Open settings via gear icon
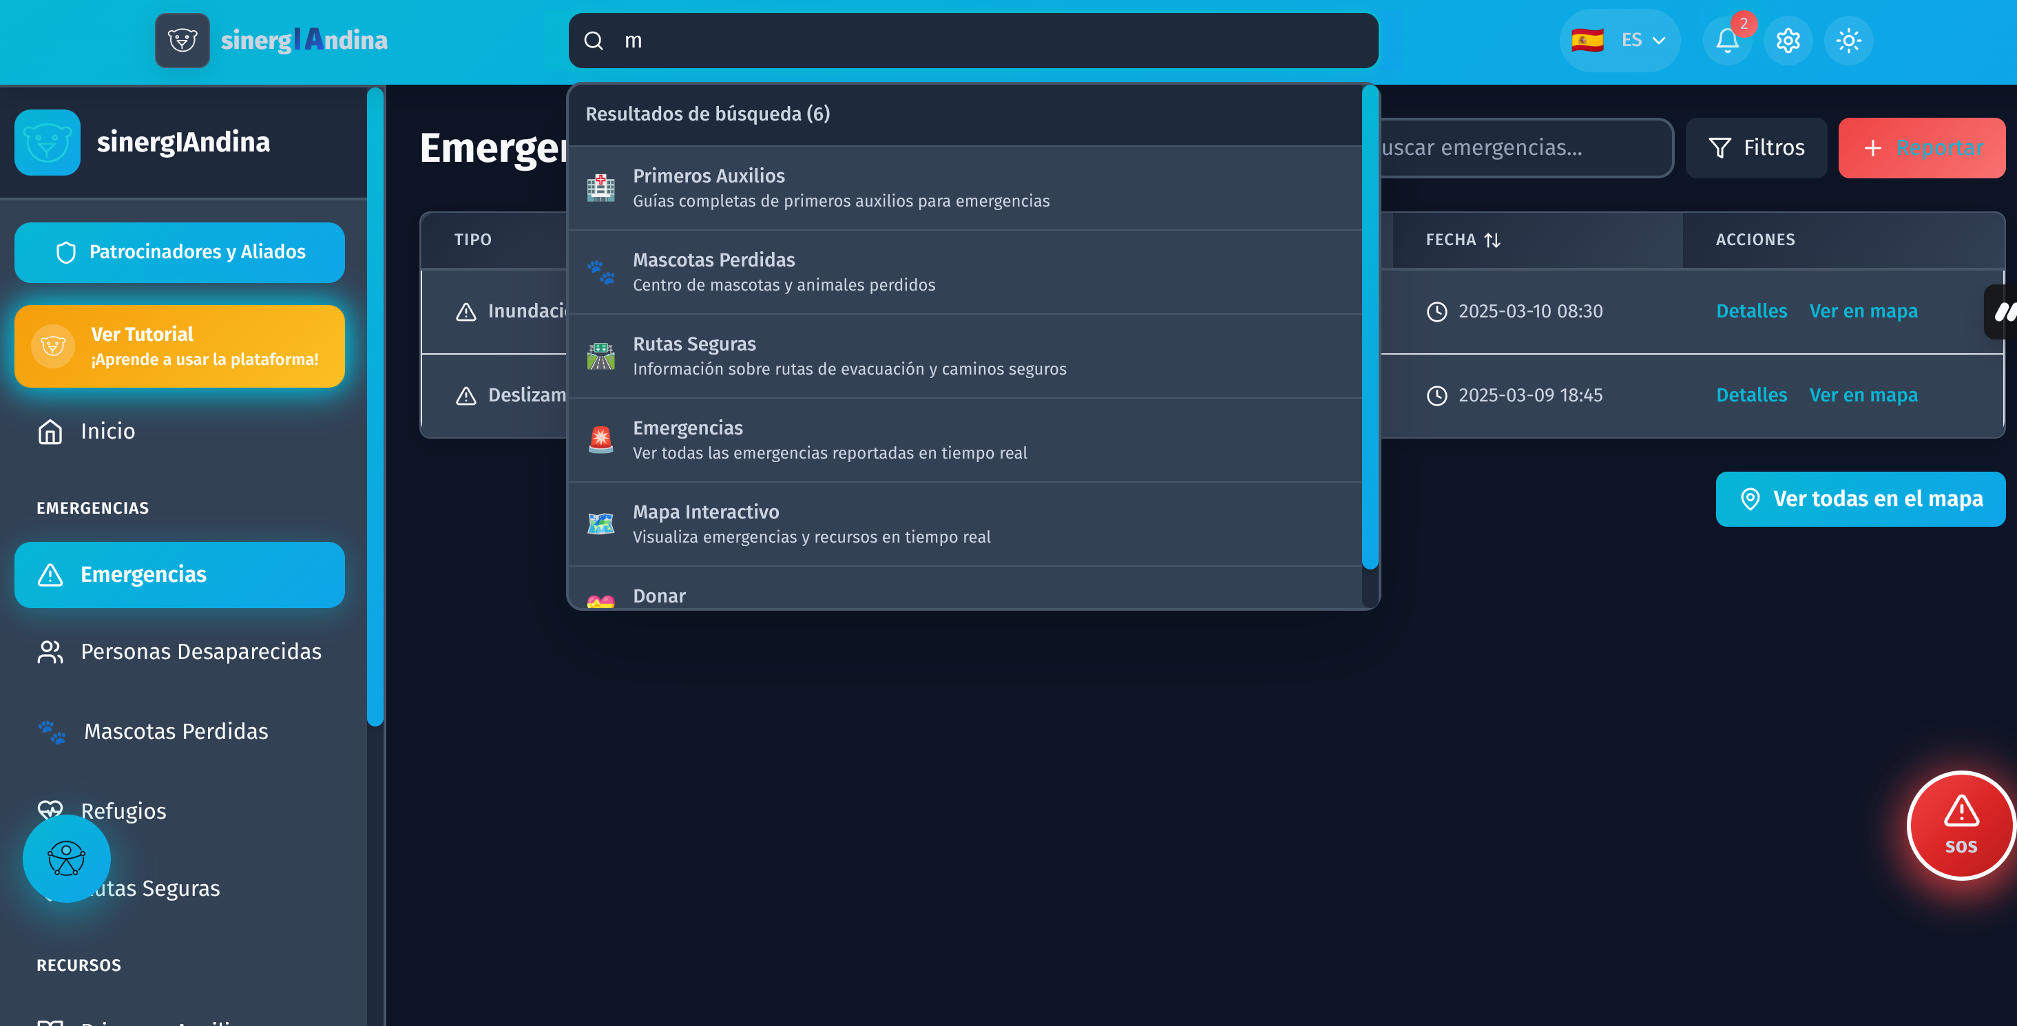 pos(1788,41)
